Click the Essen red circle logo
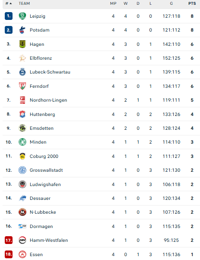Screen dimensions: 200x260 (x=22, y=254)
